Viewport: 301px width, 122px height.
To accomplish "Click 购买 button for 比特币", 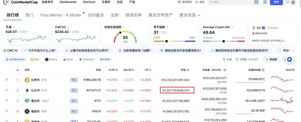I will tap(74, 80).
